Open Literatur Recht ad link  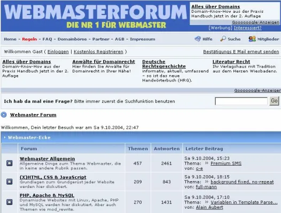tap(231, 62)
